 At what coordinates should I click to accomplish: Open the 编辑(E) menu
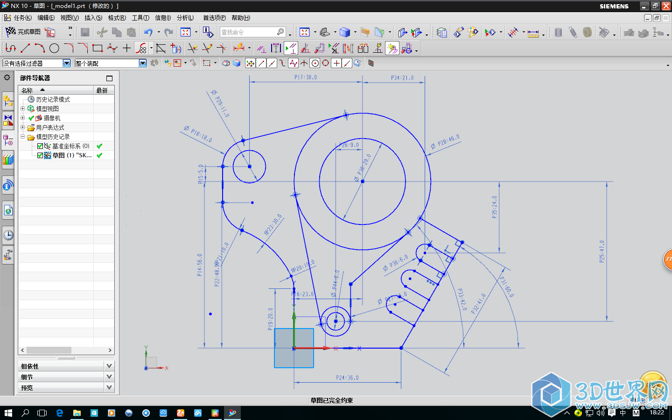click(46, 18)
